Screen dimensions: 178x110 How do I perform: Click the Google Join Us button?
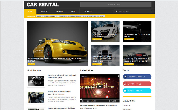point(137,84)
